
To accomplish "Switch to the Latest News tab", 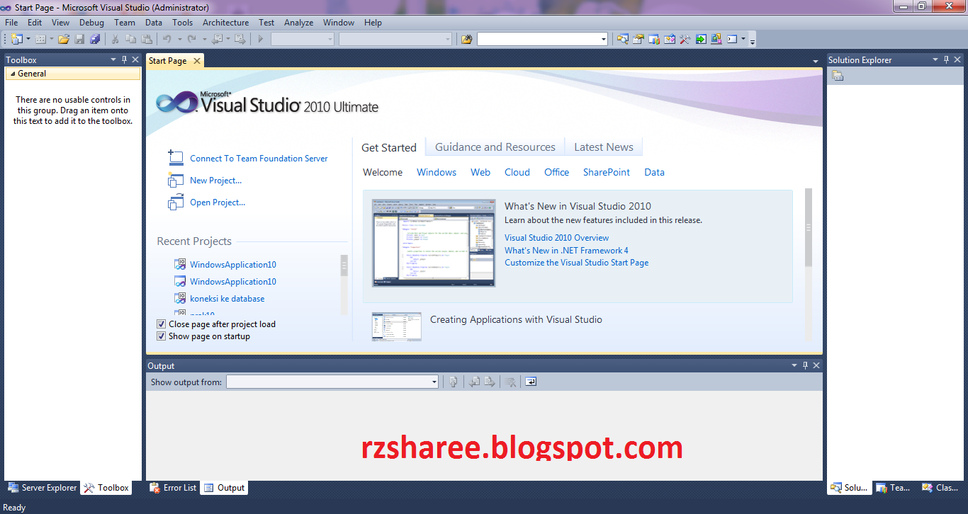I will 603,147.
